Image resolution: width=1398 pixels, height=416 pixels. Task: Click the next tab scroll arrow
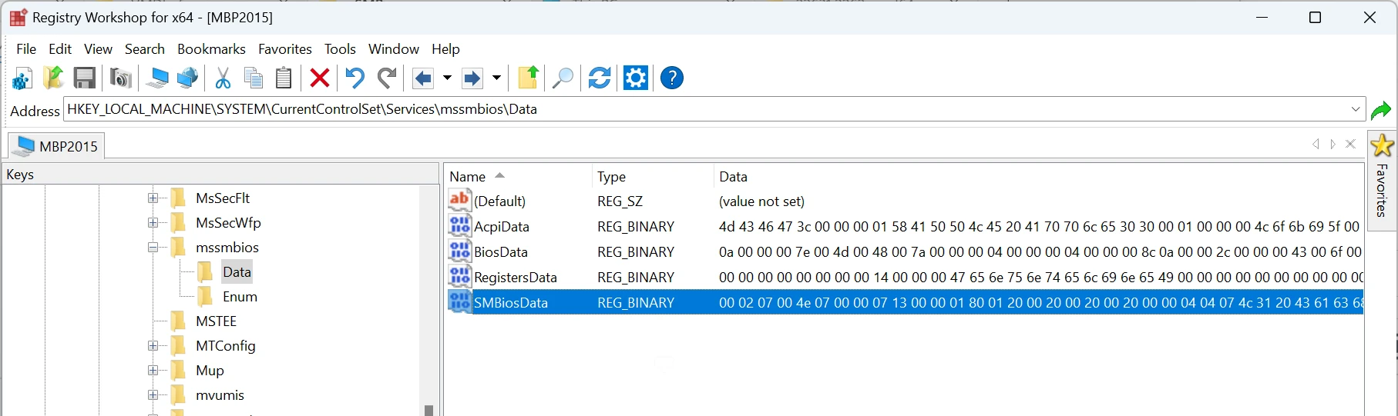coord(1333,144)
